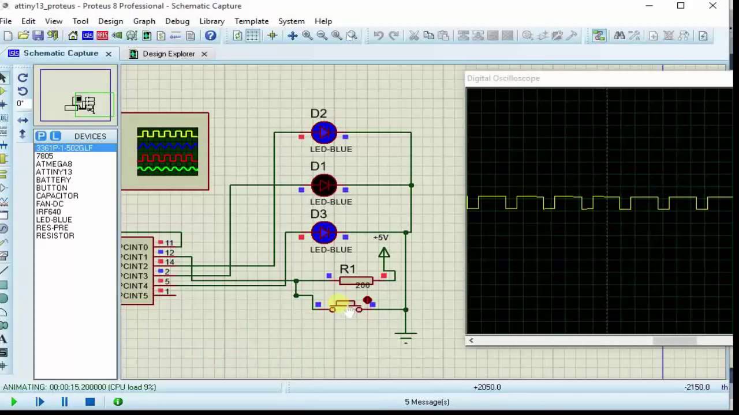Click the overview map thumbnail

click(76, 95)
